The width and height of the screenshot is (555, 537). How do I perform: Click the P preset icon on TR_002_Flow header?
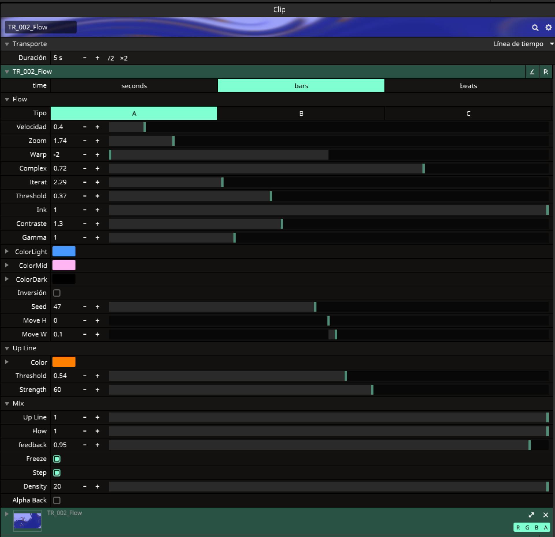coord(546,72)
